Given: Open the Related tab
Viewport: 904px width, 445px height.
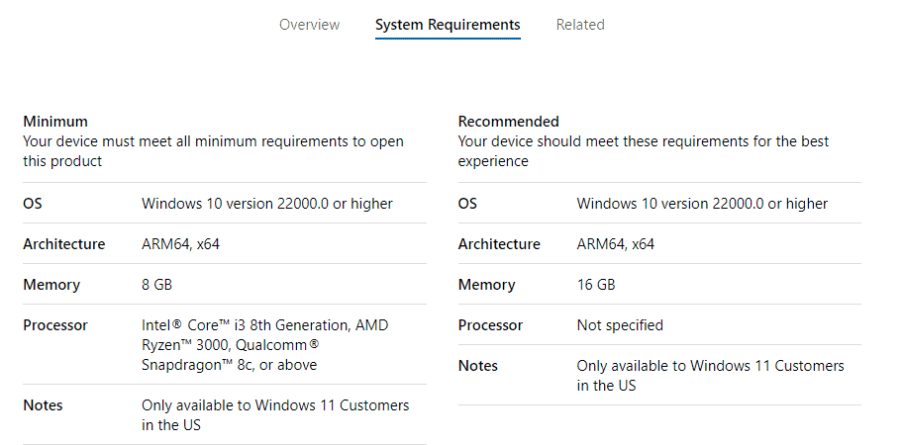Looking at the screenshot, I should (580, 25).
